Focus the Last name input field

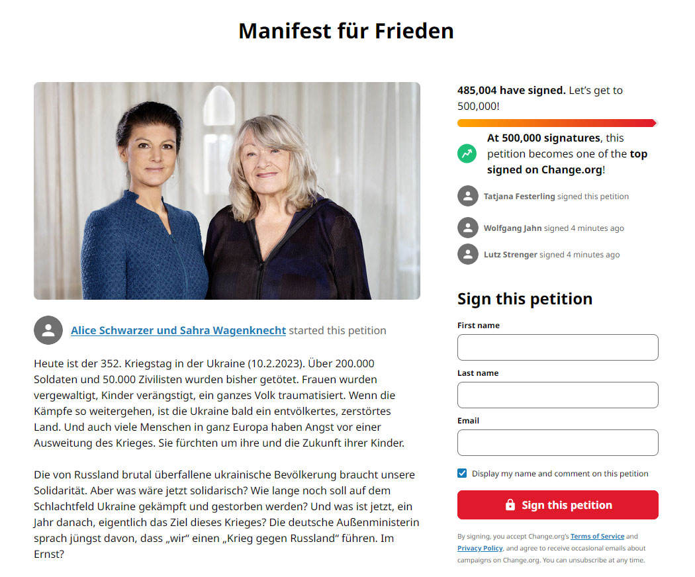[x=557, y=395]
